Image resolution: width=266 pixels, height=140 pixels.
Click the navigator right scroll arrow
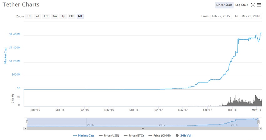[260, 128]
